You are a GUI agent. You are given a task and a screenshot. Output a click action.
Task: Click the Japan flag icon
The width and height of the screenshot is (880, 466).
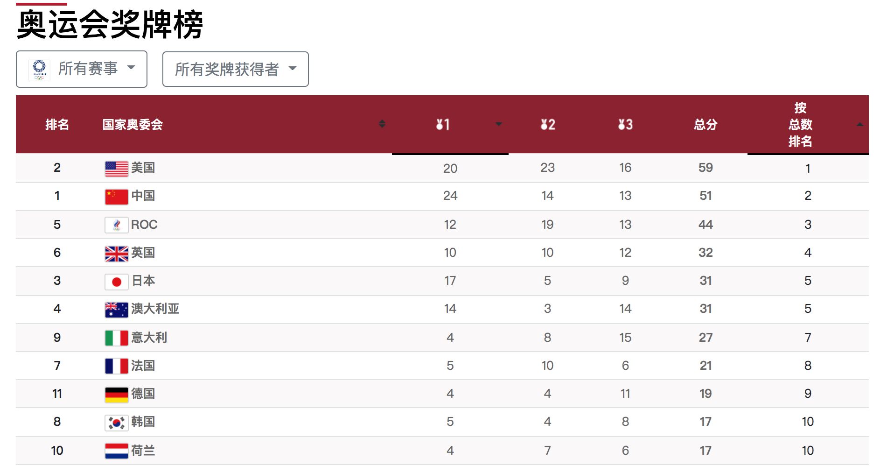pyautogui.click(x=116, y=282)
